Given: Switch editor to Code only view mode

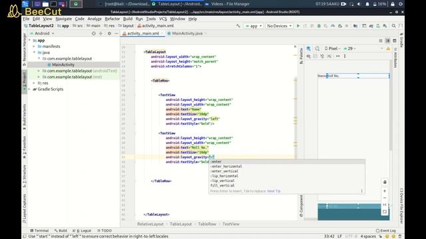Looking at the screenshot, I should point(381,40).
